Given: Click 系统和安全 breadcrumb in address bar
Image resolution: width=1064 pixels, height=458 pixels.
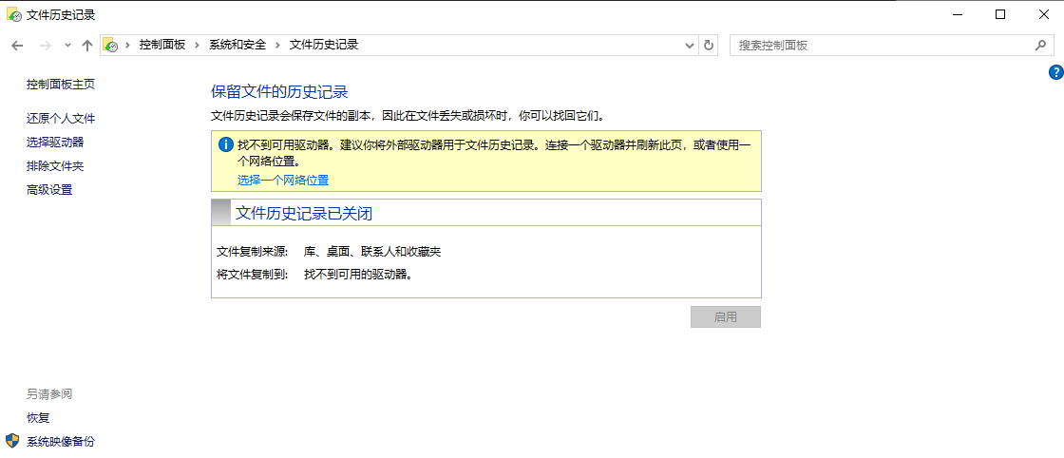Looking at the screenshot, I should (237, 45).
